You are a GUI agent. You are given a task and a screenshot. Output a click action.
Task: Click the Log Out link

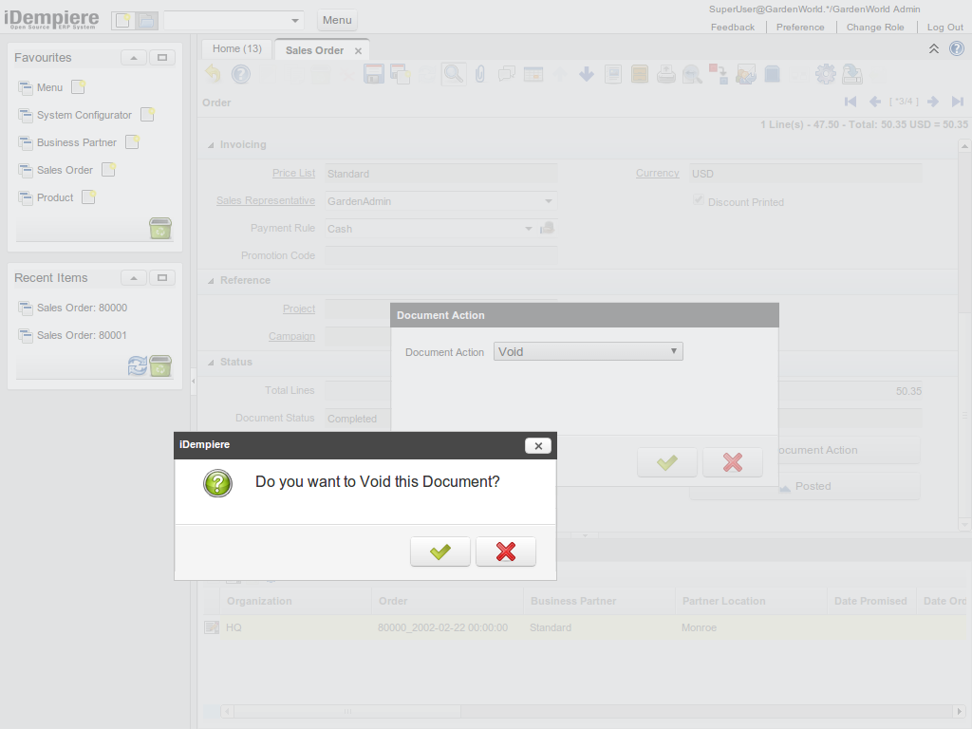(x=944, y=28)
